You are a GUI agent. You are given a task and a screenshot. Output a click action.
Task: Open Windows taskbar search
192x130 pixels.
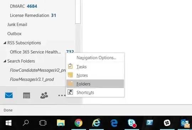pyautogui.click(x=26, y=123)
